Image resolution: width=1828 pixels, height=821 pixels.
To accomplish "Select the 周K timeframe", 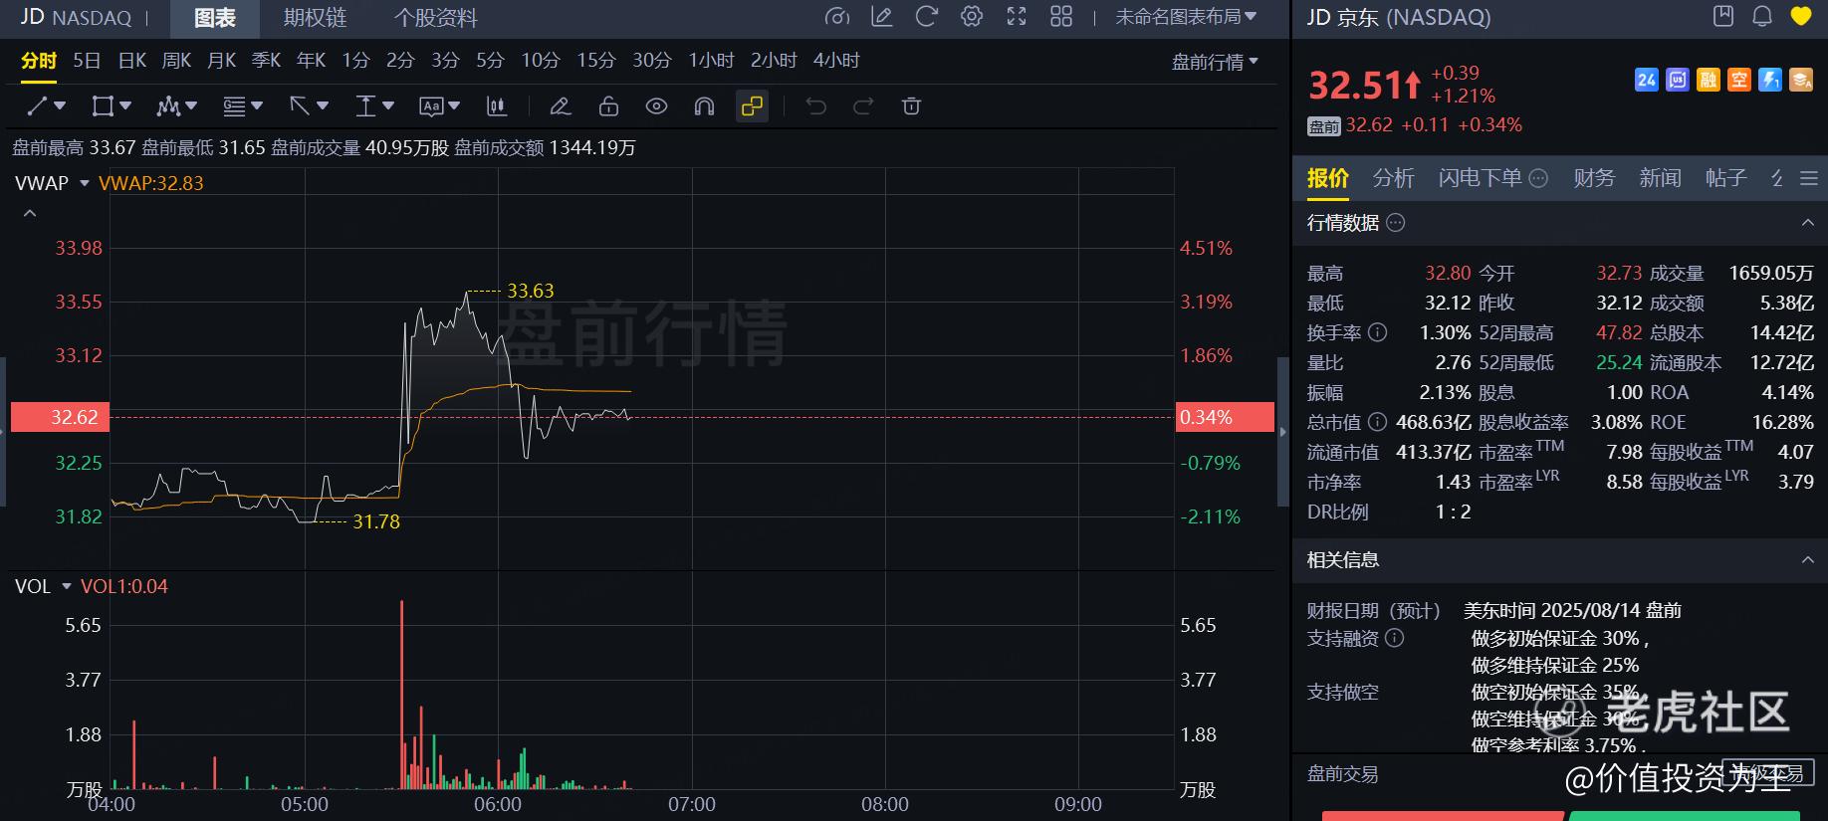I will (176, 61).
